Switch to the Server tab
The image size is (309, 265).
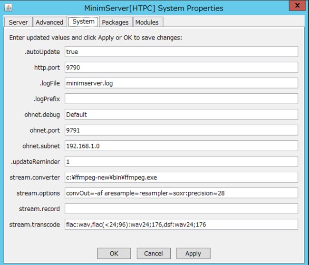pos(19,22)
